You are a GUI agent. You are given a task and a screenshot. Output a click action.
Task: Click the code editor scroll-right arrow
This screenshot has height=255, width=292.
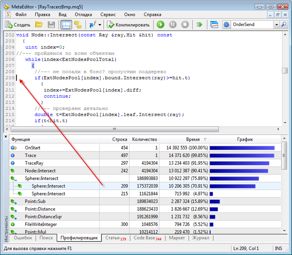coord(278,129)
